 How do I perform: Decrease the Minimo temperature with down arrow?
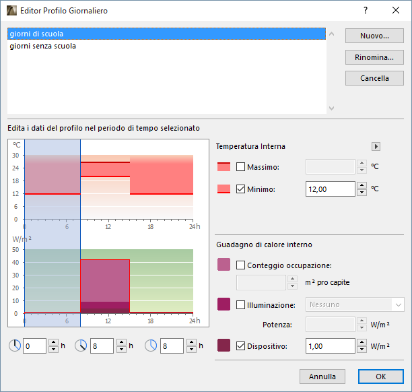(362, 193)
